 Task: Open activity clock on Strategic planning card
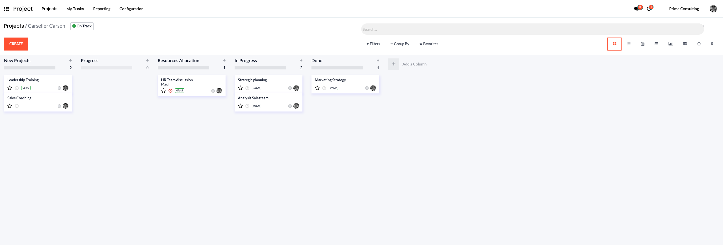pyautogui.click(x=247, y=88)
